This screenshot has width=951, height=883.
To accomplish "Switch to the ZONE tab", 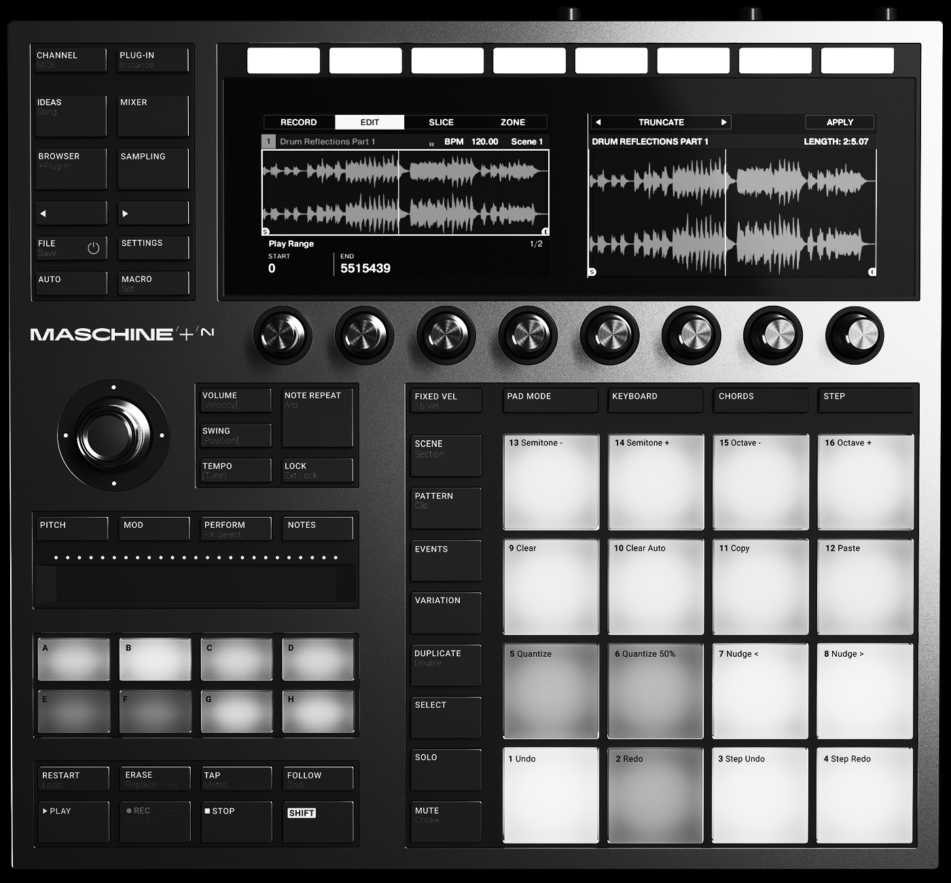I will 513,122.
